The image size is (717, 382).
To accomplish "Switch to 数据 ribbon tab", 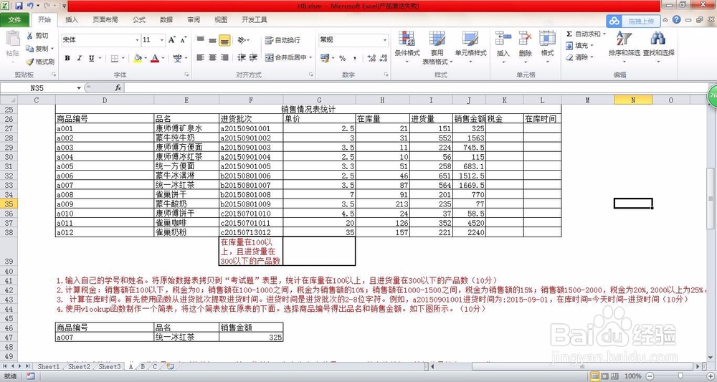I will (x=166, y=19).
